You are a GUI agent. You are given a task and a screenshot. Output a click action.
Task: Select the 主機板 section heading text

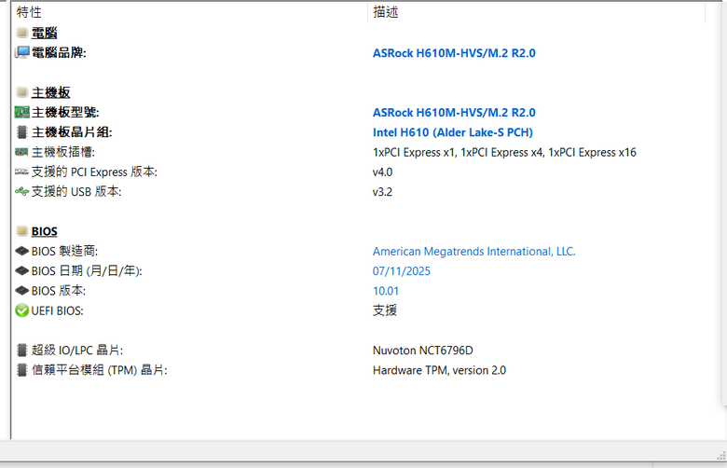tap(51, 92)
